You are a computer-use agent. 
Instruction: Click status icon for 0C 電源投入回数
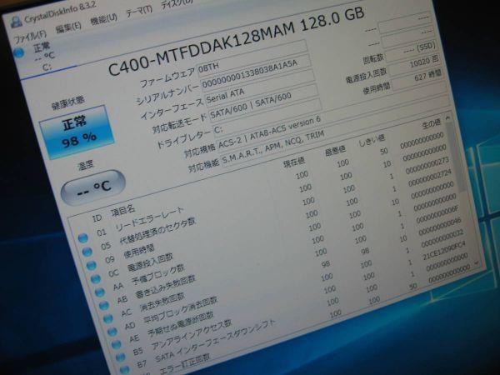coord(95,279)
